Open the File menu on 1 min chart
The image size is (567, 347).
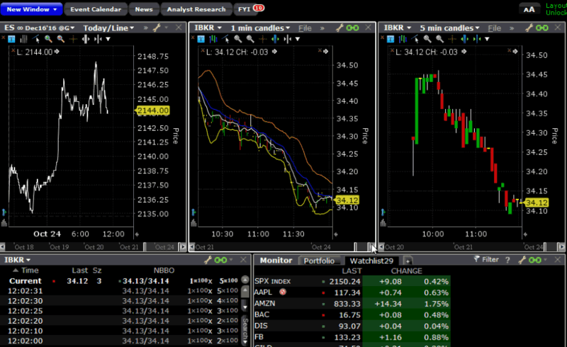[305, 28]
